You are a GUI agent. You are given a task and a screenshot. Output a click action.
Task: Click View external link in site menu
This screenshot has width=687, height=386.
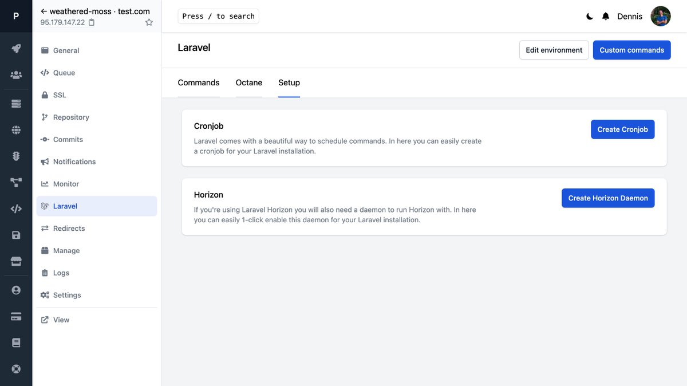[97, 320]
